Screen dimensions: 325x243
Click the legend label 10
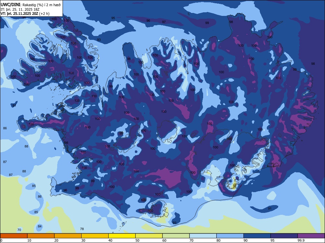click(x=29, y=240)
